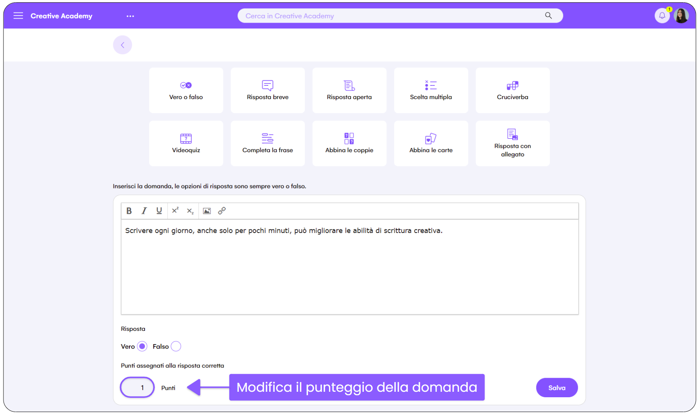Open the notifications bell
699x414 pixels.
(662, 16)
